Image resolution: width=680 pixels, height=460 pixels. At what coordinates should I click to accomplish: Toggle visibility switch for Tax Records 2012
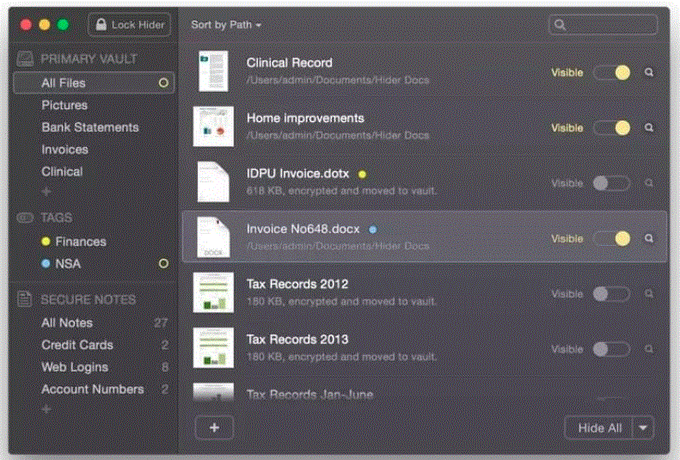[611, 293]
